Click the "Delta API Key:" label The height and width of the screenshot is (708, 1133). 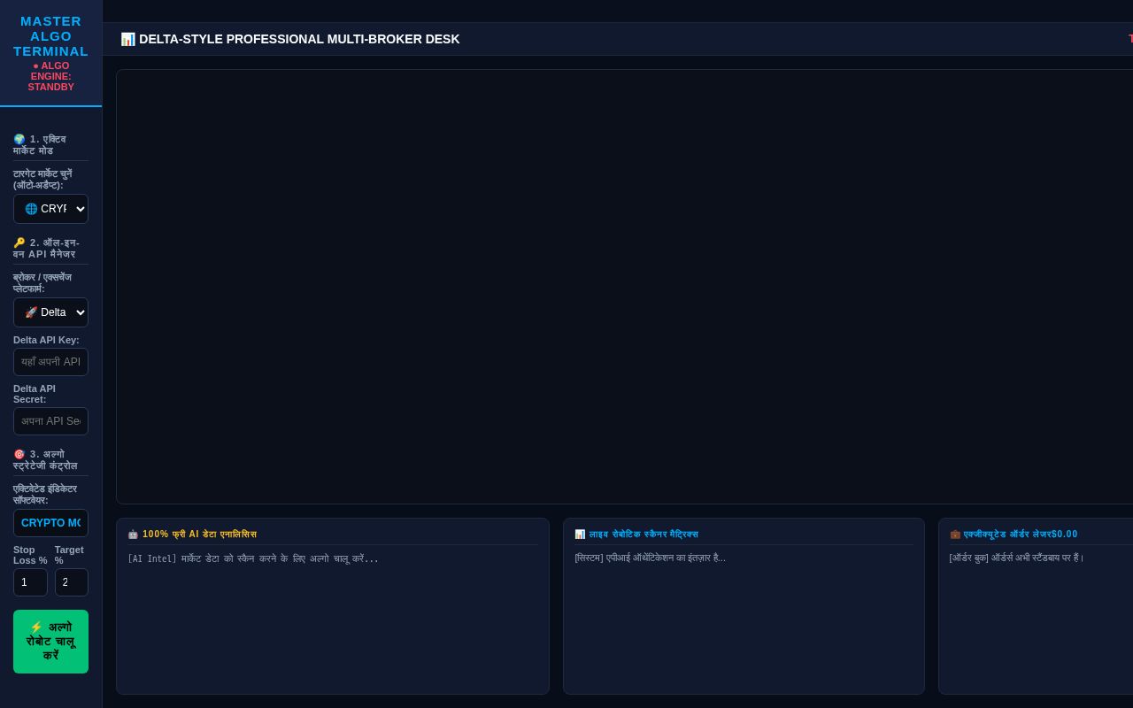[46, 340]
